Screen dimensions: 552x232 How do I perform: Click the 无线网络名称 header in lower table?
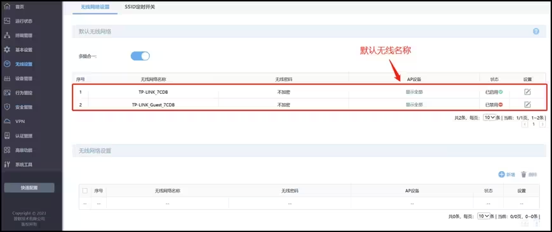point(167,191)
